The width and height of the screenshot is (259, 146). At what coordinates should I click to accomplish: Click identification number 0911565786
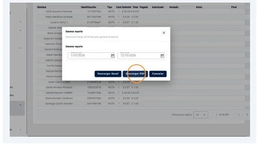pyautogui.click(x=94, y=17)
